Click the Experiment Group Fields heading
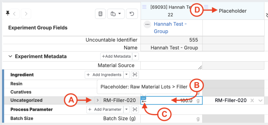The height and width of the screenshot is (125, 268). tap(38, 28)
